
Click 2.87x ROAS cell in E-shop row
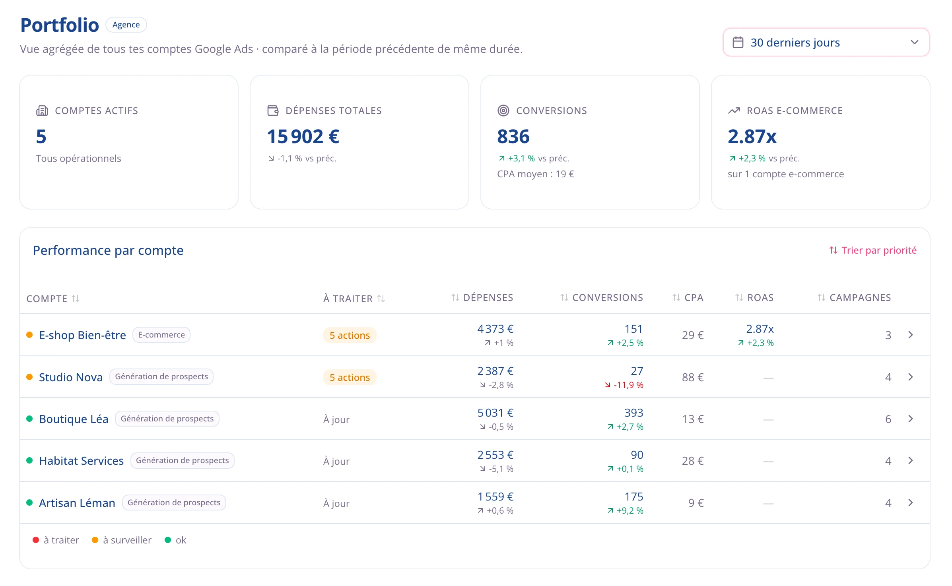(x=760, y=329)
